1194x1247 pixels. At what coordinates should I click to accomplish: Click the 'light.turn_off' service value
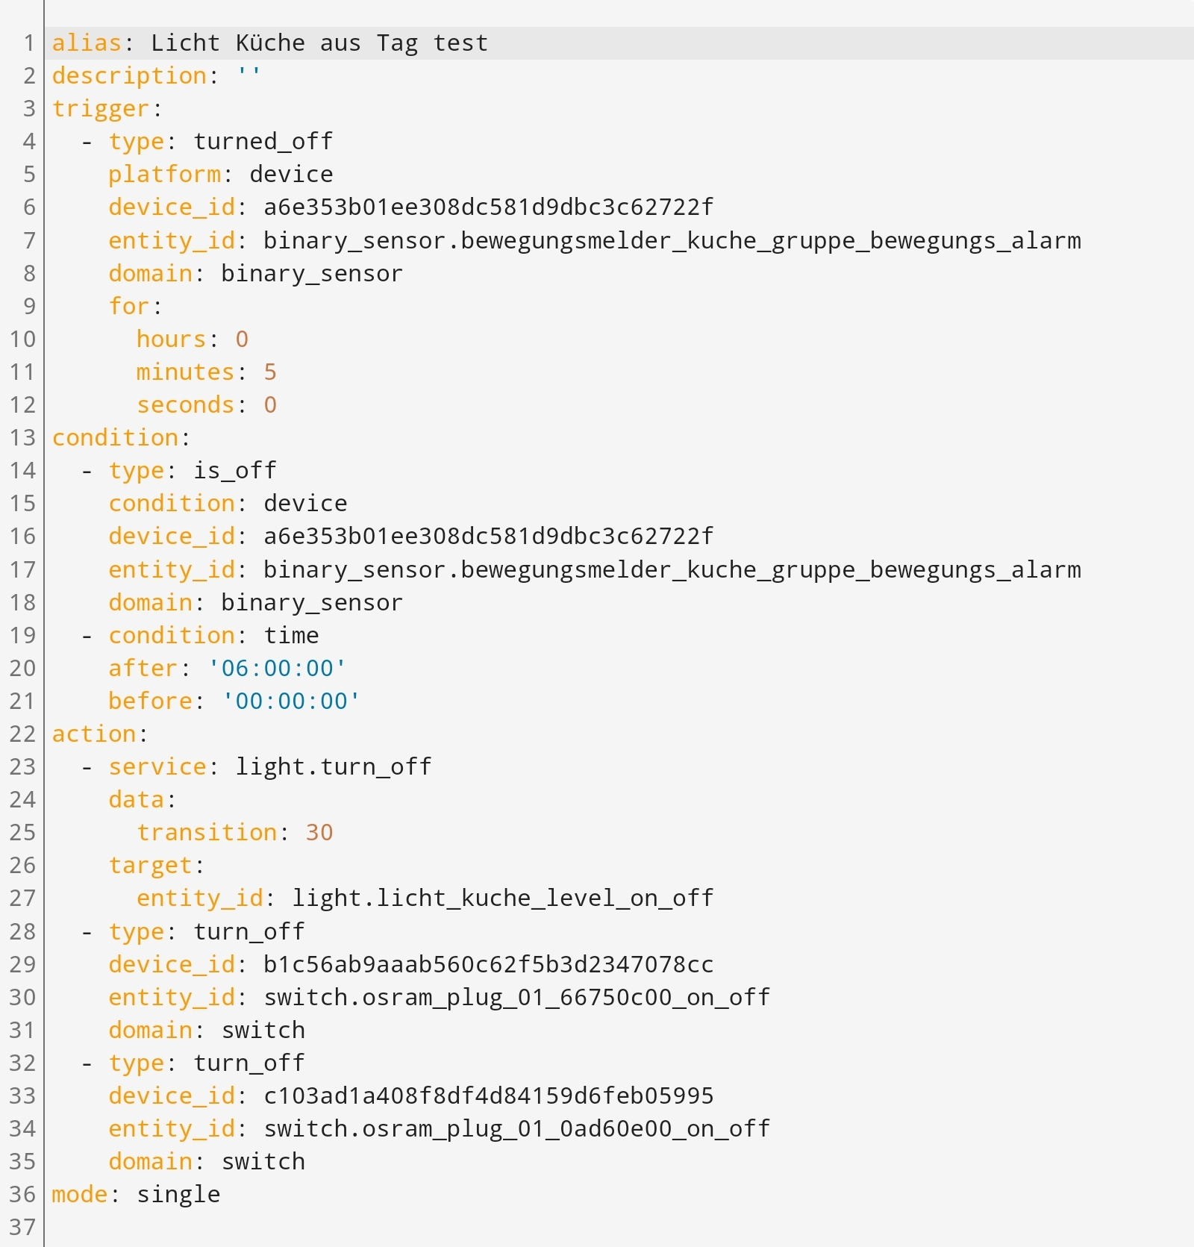334,766
